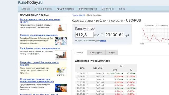The width and height of the screenshot is (169, 95).
Task: Switch to the Кросс-курсы tab
Action: pyautogui.click(x=96, y=53)
